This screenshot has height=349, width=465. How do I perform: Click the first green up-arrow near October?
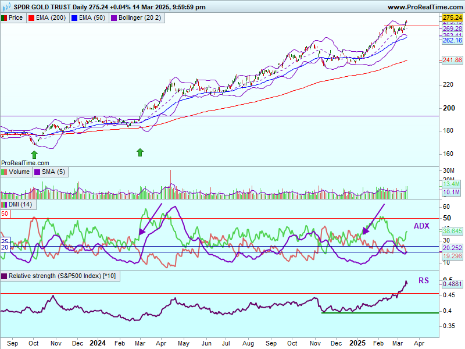(x=34, y=154)
